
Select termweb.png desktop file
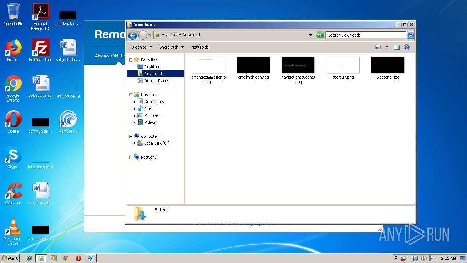(x=68, y=89)
